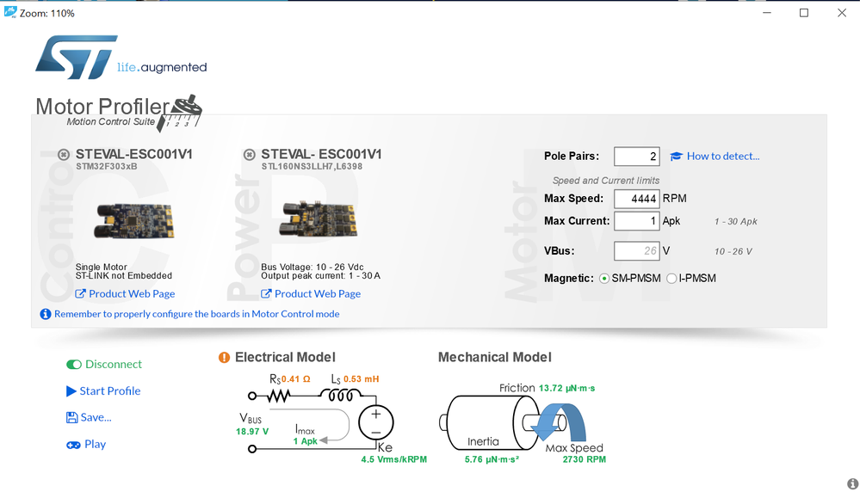Click the 1 - 30 Apk range hint

(735, 222)
